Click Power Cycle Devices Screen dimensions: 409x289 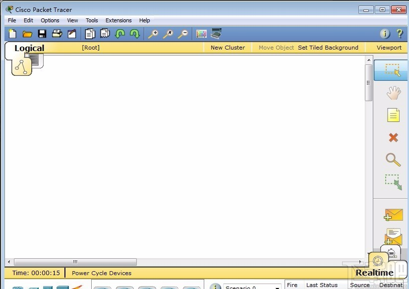click(x=102, y=273)
